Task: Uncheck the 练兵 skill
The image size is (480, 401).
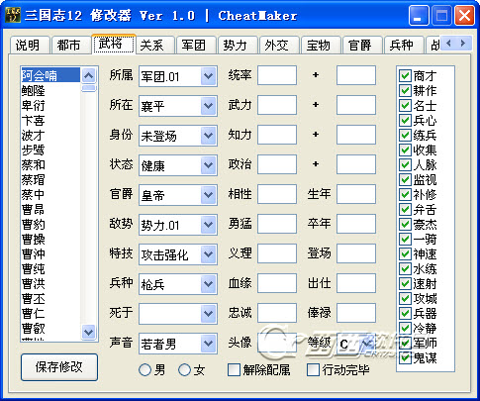Action: [405, 135]
